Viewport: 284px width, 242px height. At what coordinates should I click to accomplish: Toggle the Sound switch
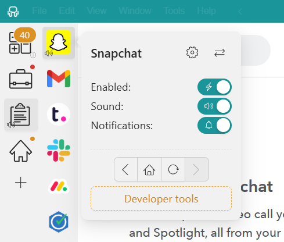pyautogui.click(x=214, y=106)
